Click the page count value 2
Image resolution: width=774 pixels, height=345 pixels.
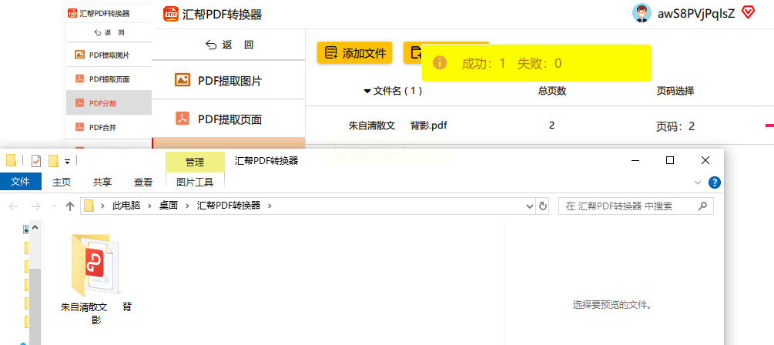point(551,126)
